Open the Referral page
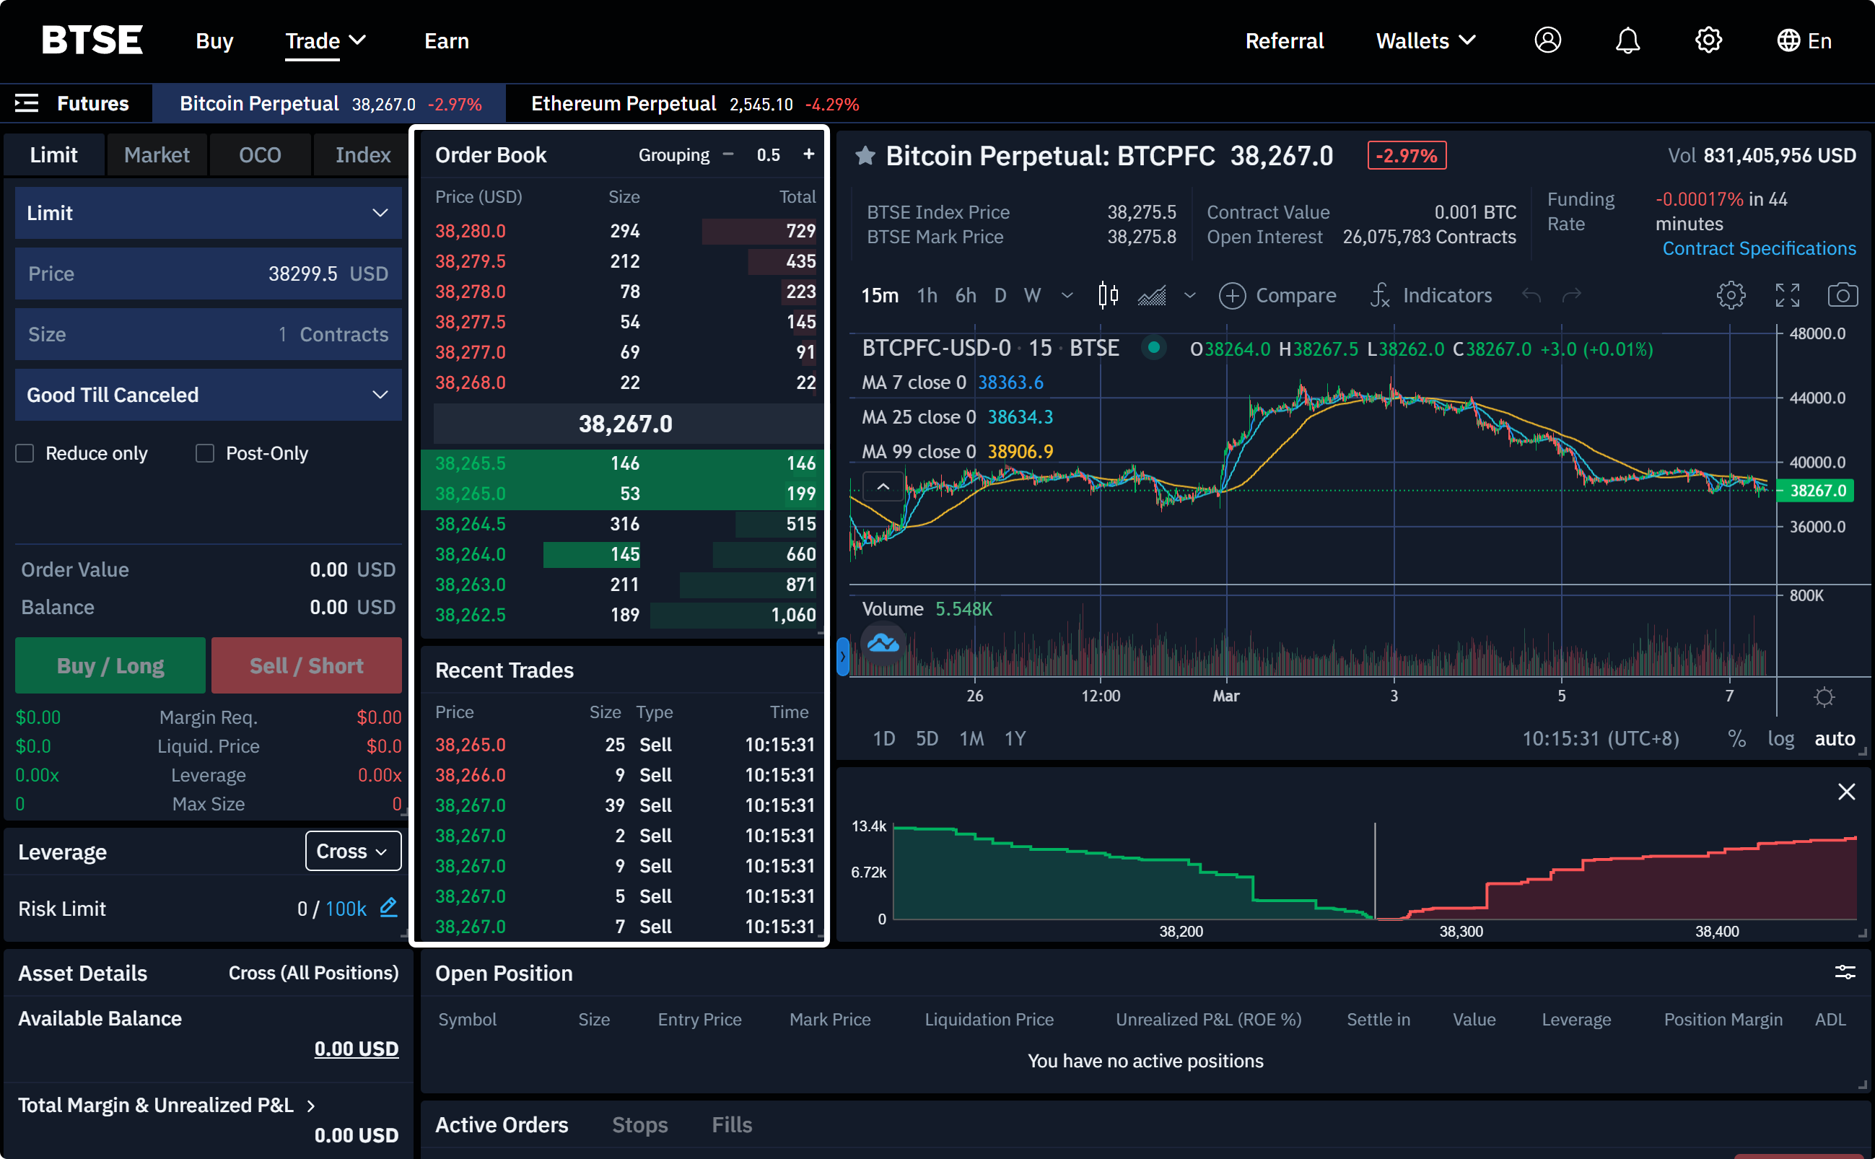1875x1159 pixels. tap(1284, 40)
